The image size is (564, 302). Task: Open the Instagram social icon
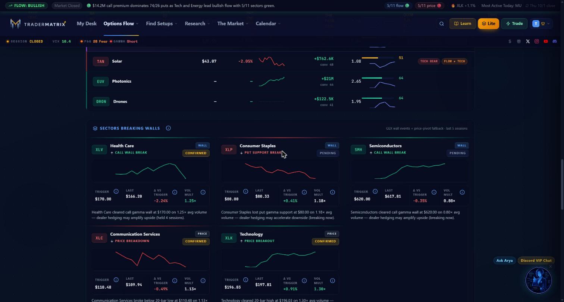pos(537,41)
